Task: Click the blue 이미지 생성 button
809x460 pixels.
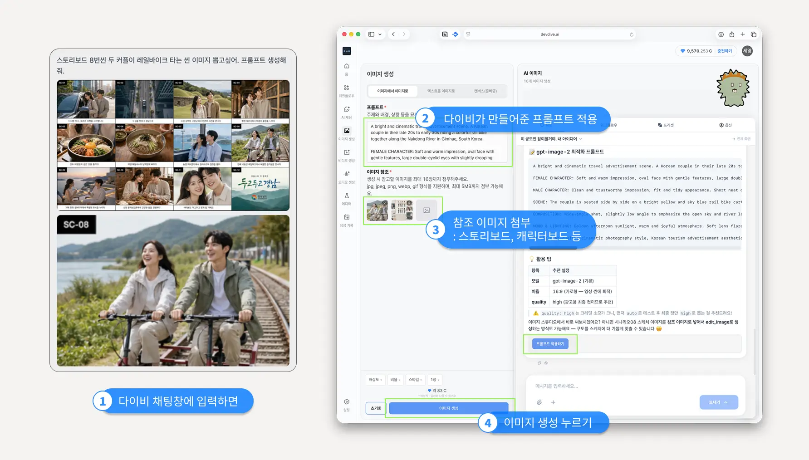Action: point(449,408)
